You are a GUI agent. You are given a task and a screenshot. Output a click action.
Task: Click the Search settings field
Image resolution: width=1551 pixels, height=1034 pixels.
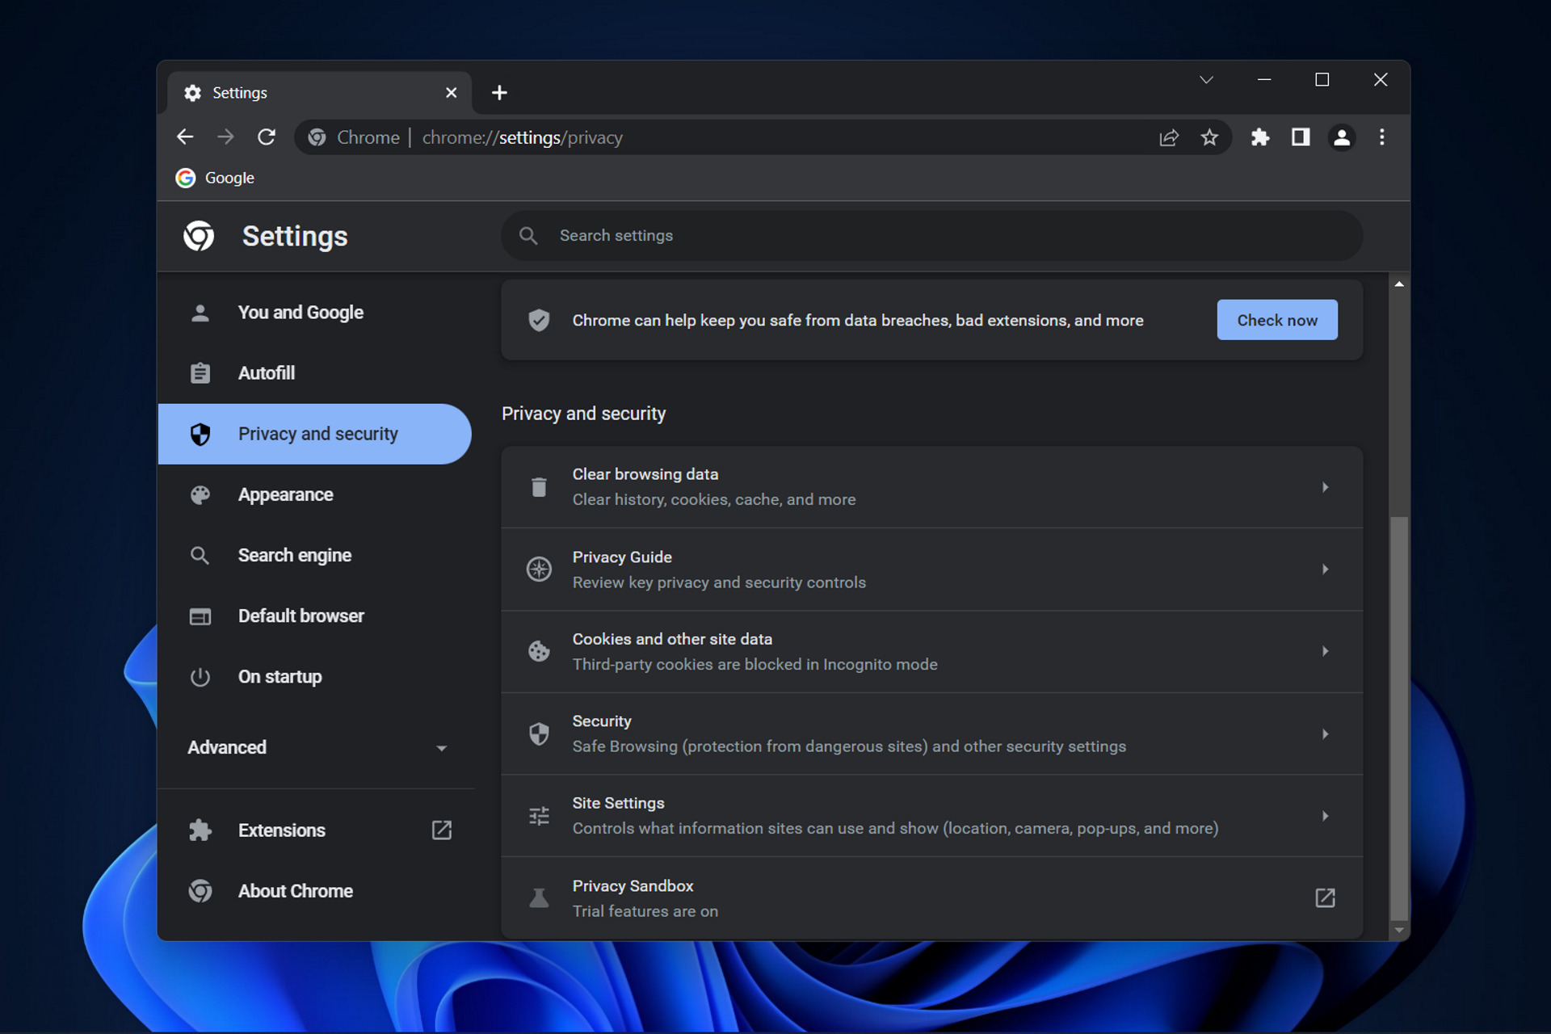pos(931,236)
